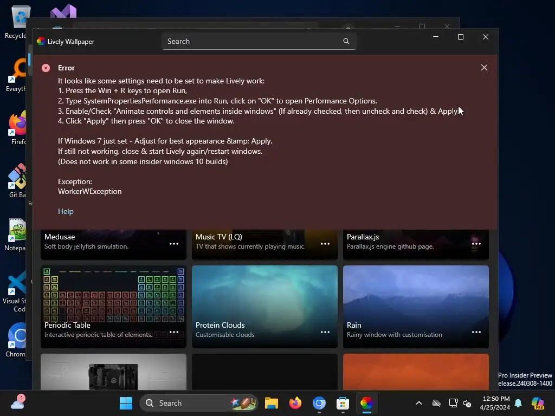The image size is (555, 416).
Task: Select the Everything desktop shortcut
Action: (16, 75)
